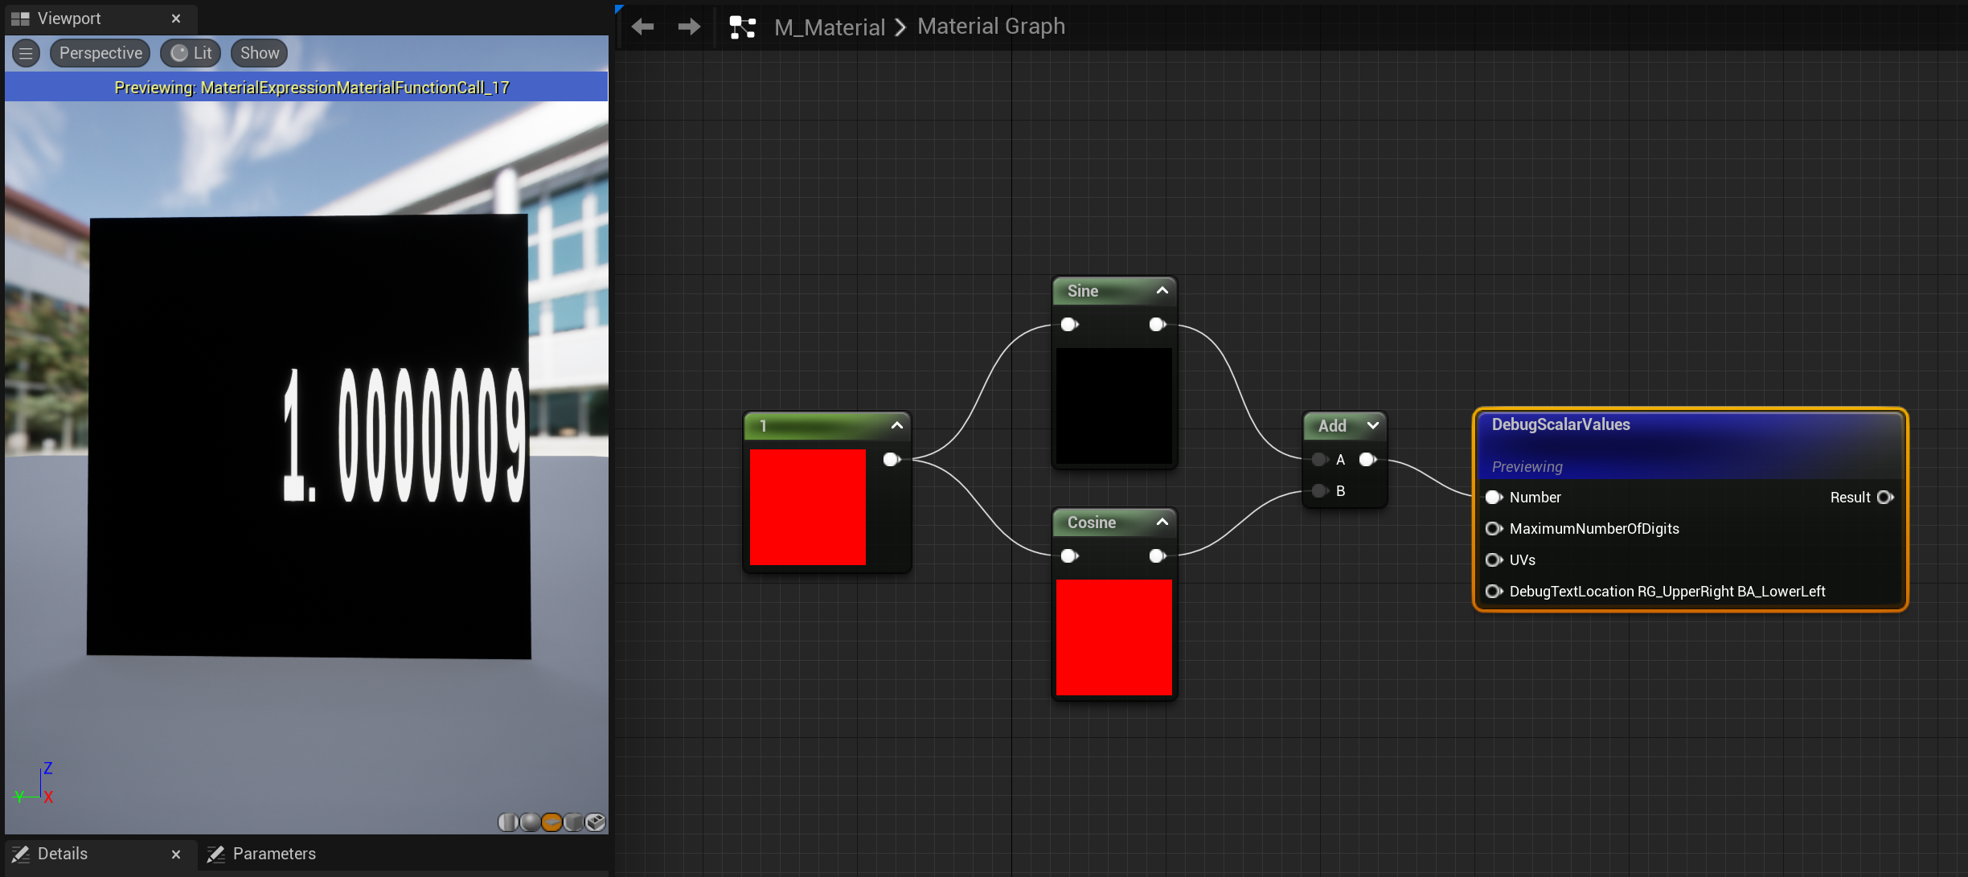Click M_Material in the breadcrumb

(829, 27)
